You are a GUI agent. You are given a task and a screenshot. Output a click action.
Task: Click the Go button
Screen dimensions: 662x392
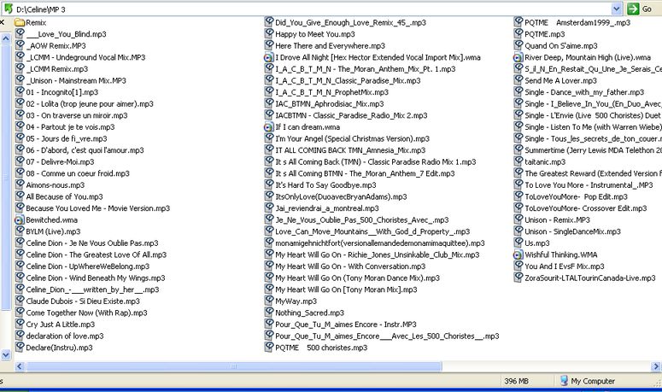pyautogui.click(x=640, y=9)
